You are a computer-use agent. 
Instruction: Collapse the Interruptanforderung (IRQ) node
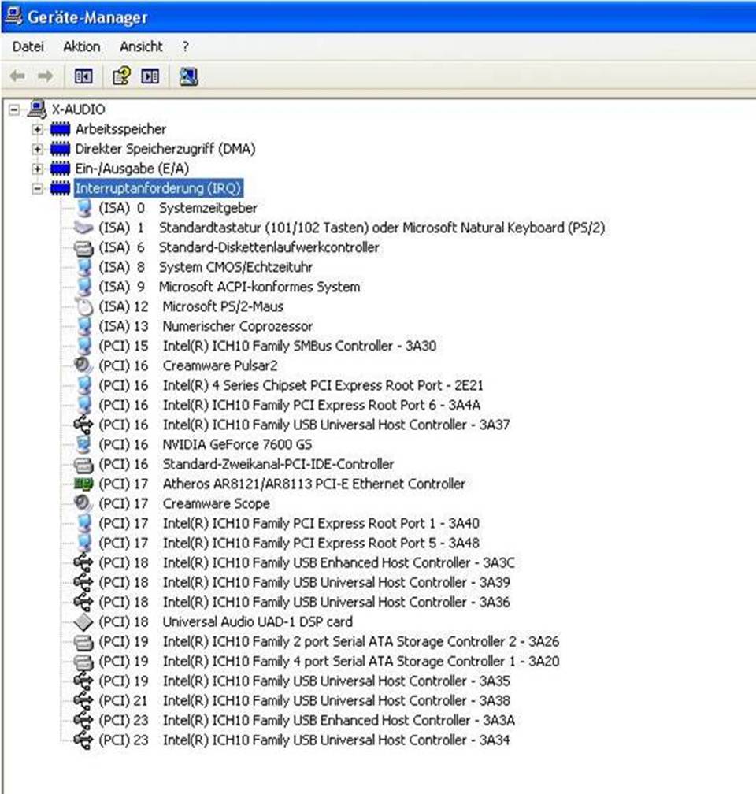point(37,189)
